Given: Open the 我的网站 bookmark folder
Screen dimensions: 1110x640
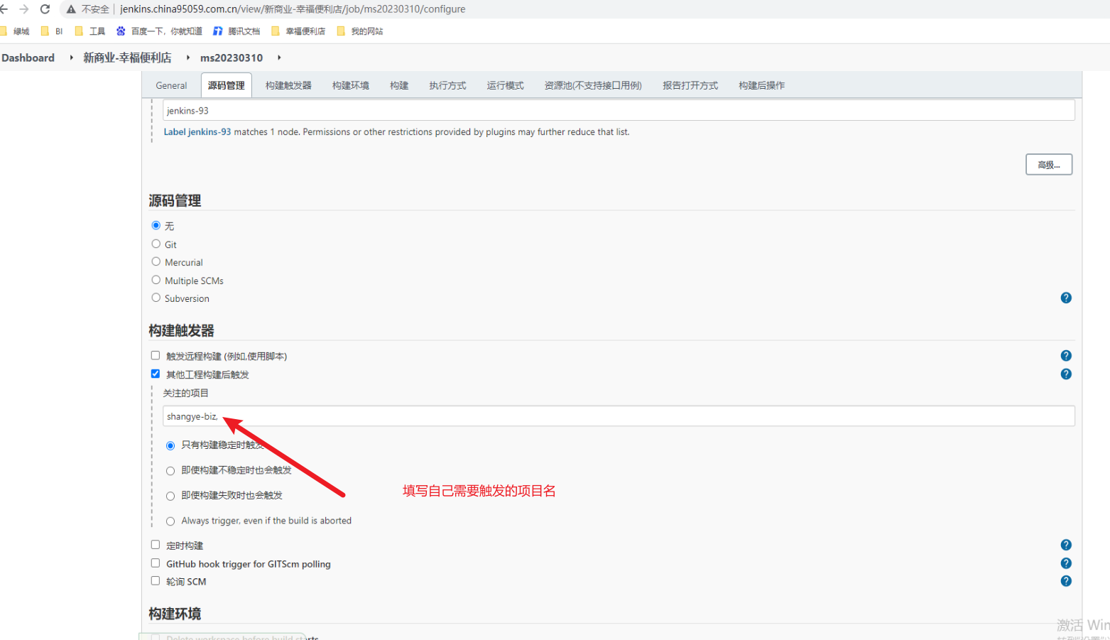Looking at the screenshot, I should (x=359, y=31).
